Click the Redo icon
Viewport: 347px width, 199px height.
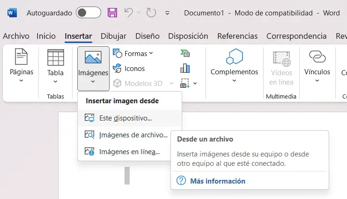coord(151,13)
